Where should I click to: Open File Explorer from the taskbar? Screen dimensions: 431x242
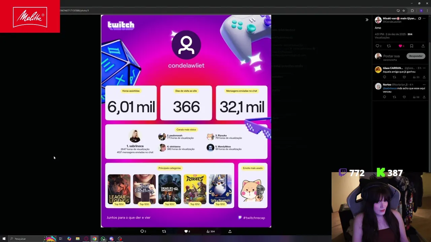[77, 239]
